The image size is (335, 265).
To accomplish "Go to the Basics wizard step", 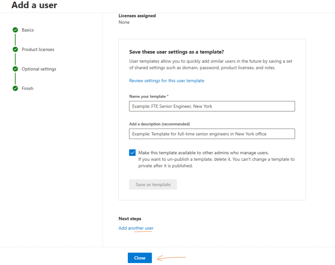I will click(28, 30).
